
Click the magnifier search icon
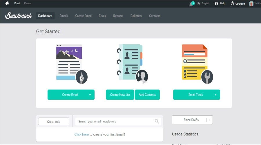[x=157, y=121]
